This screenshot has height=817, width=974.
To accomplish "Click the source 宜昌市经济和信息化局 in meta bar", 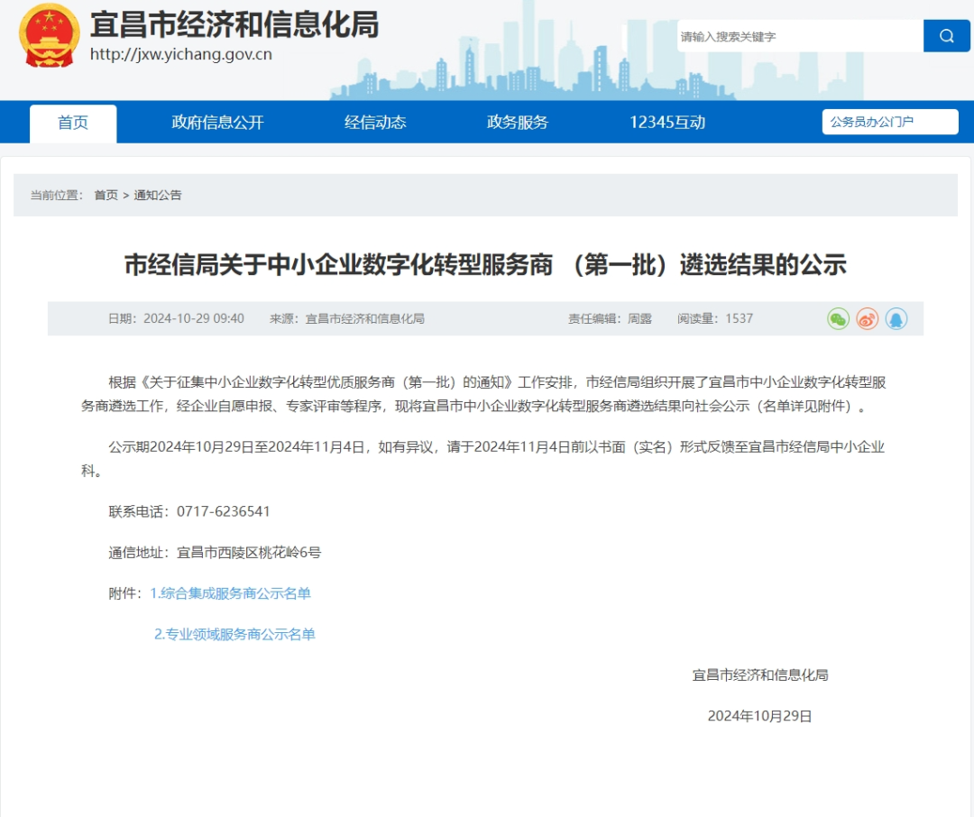I will (364, 318).
